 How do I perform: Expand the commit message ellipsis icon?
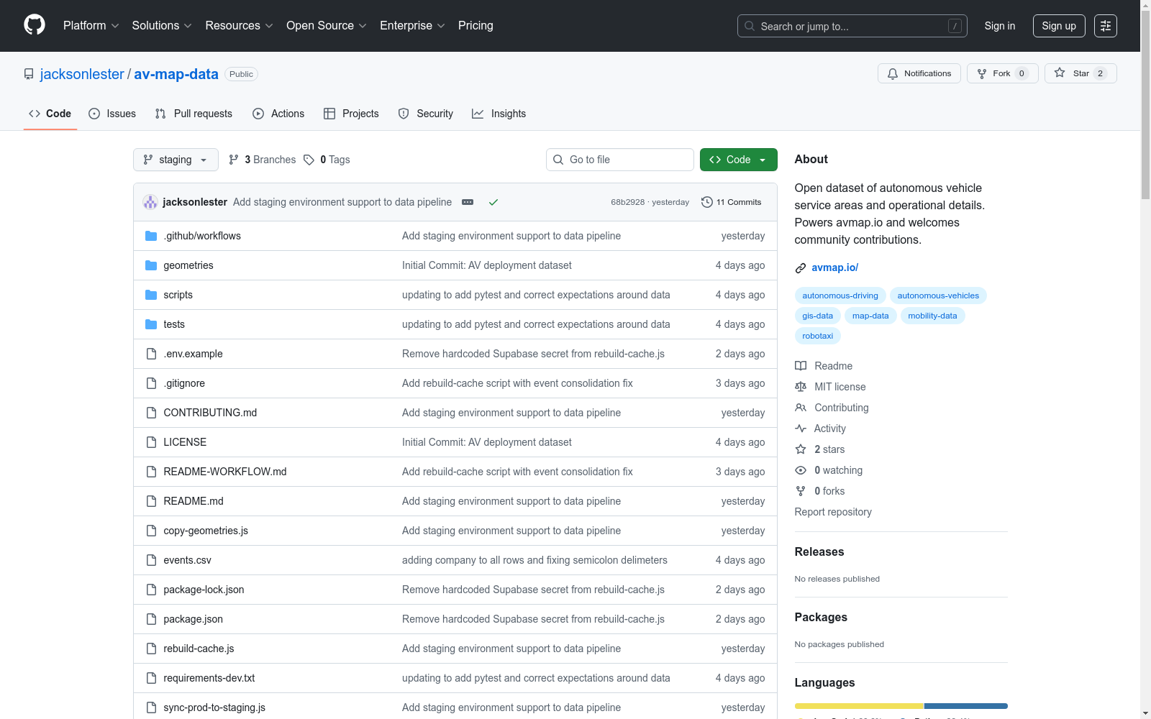[x=468, y=202]
